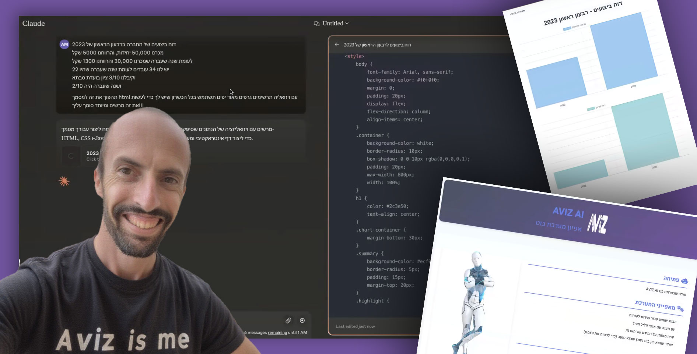Click the 'align-items: center;' code line
The width and height of the screenshot is (697, 354).
point(395,120)
